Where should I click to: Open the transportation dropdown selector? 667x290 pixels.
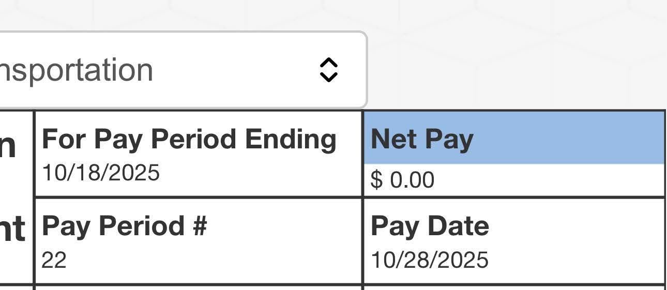181,70
